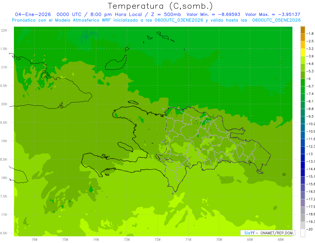Click the "72W" longitude label

tap(157, 240)
